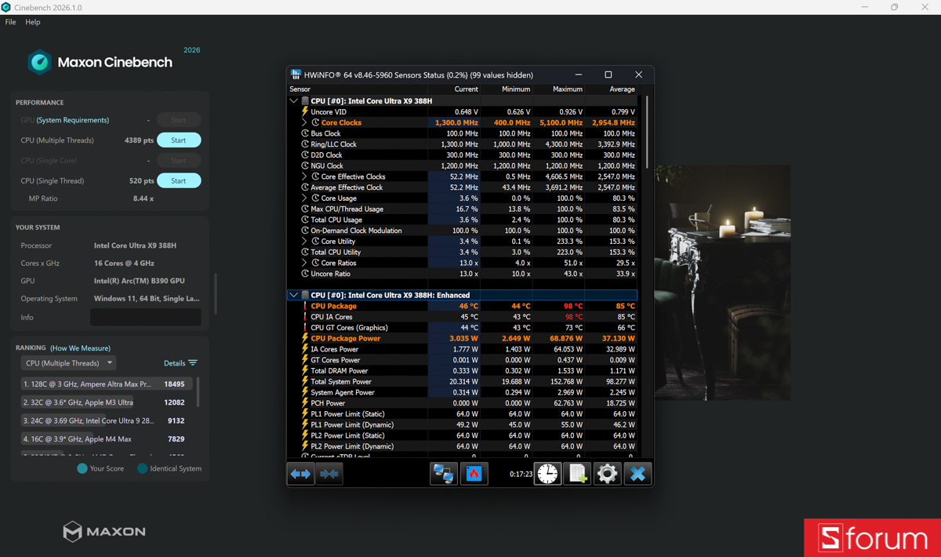Click the 520 pts single-thread score

[141, 180]
